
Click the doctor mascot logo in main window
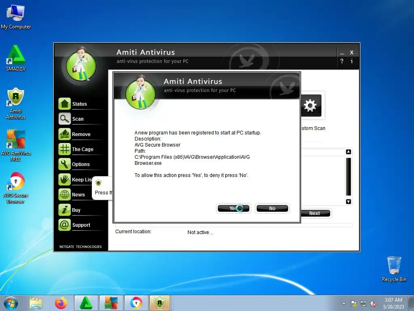81,64
